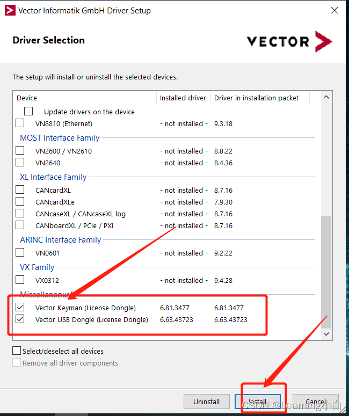Click version 9.3.18 for VN8810
Image resolution: width=349 pixels, height=416 pixels.
tap(223, 124)
